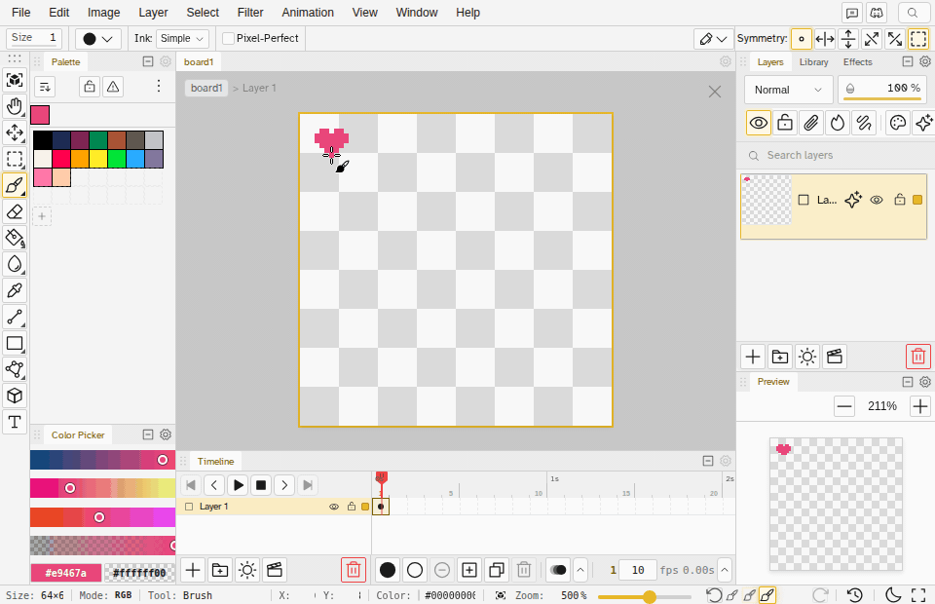Adjust the zoom slider in status bar

[644, 596]
